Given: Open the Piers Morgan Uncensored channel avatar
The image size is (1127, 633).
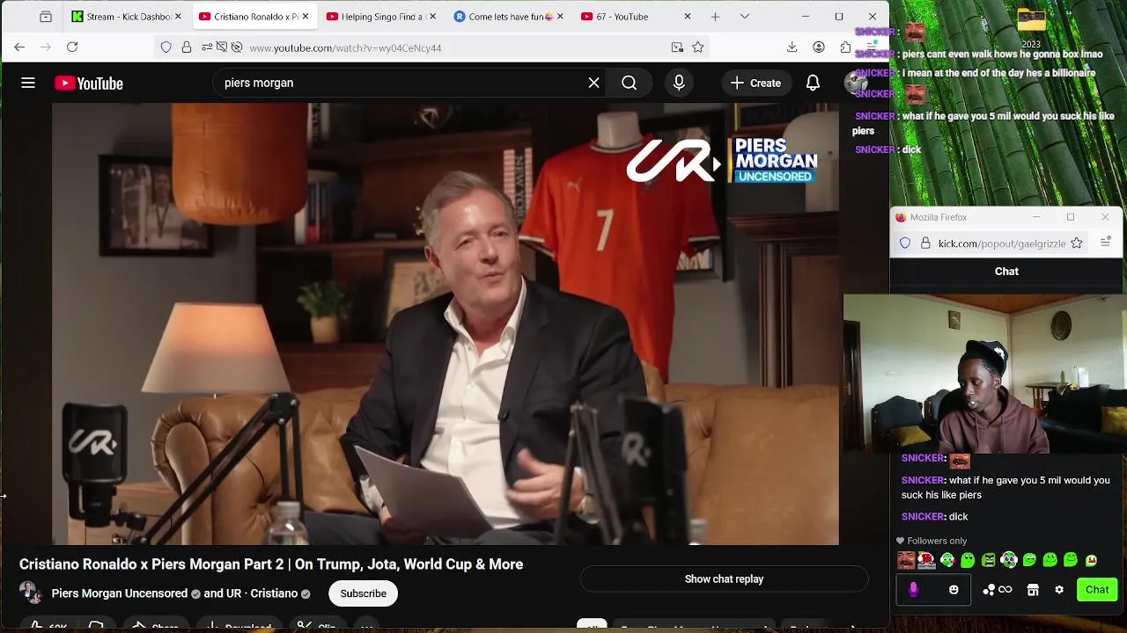Looking at the screenshot, I should (x=31, y=593).
